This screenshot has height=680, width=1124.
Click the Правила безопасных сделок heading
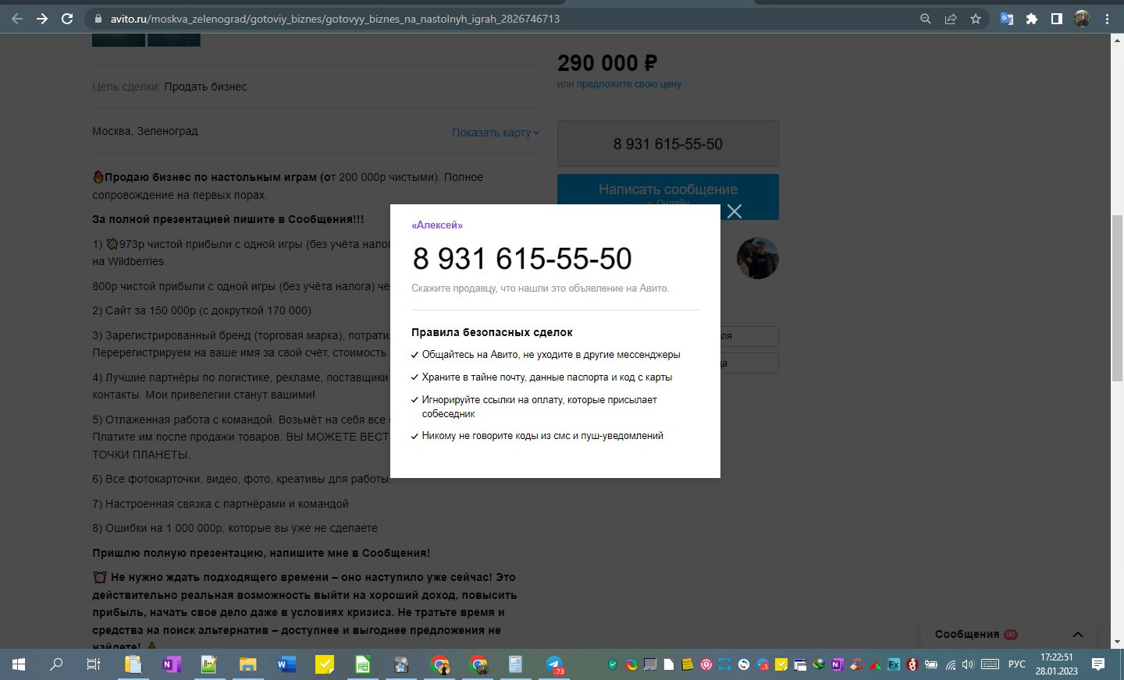pos(492,332)
